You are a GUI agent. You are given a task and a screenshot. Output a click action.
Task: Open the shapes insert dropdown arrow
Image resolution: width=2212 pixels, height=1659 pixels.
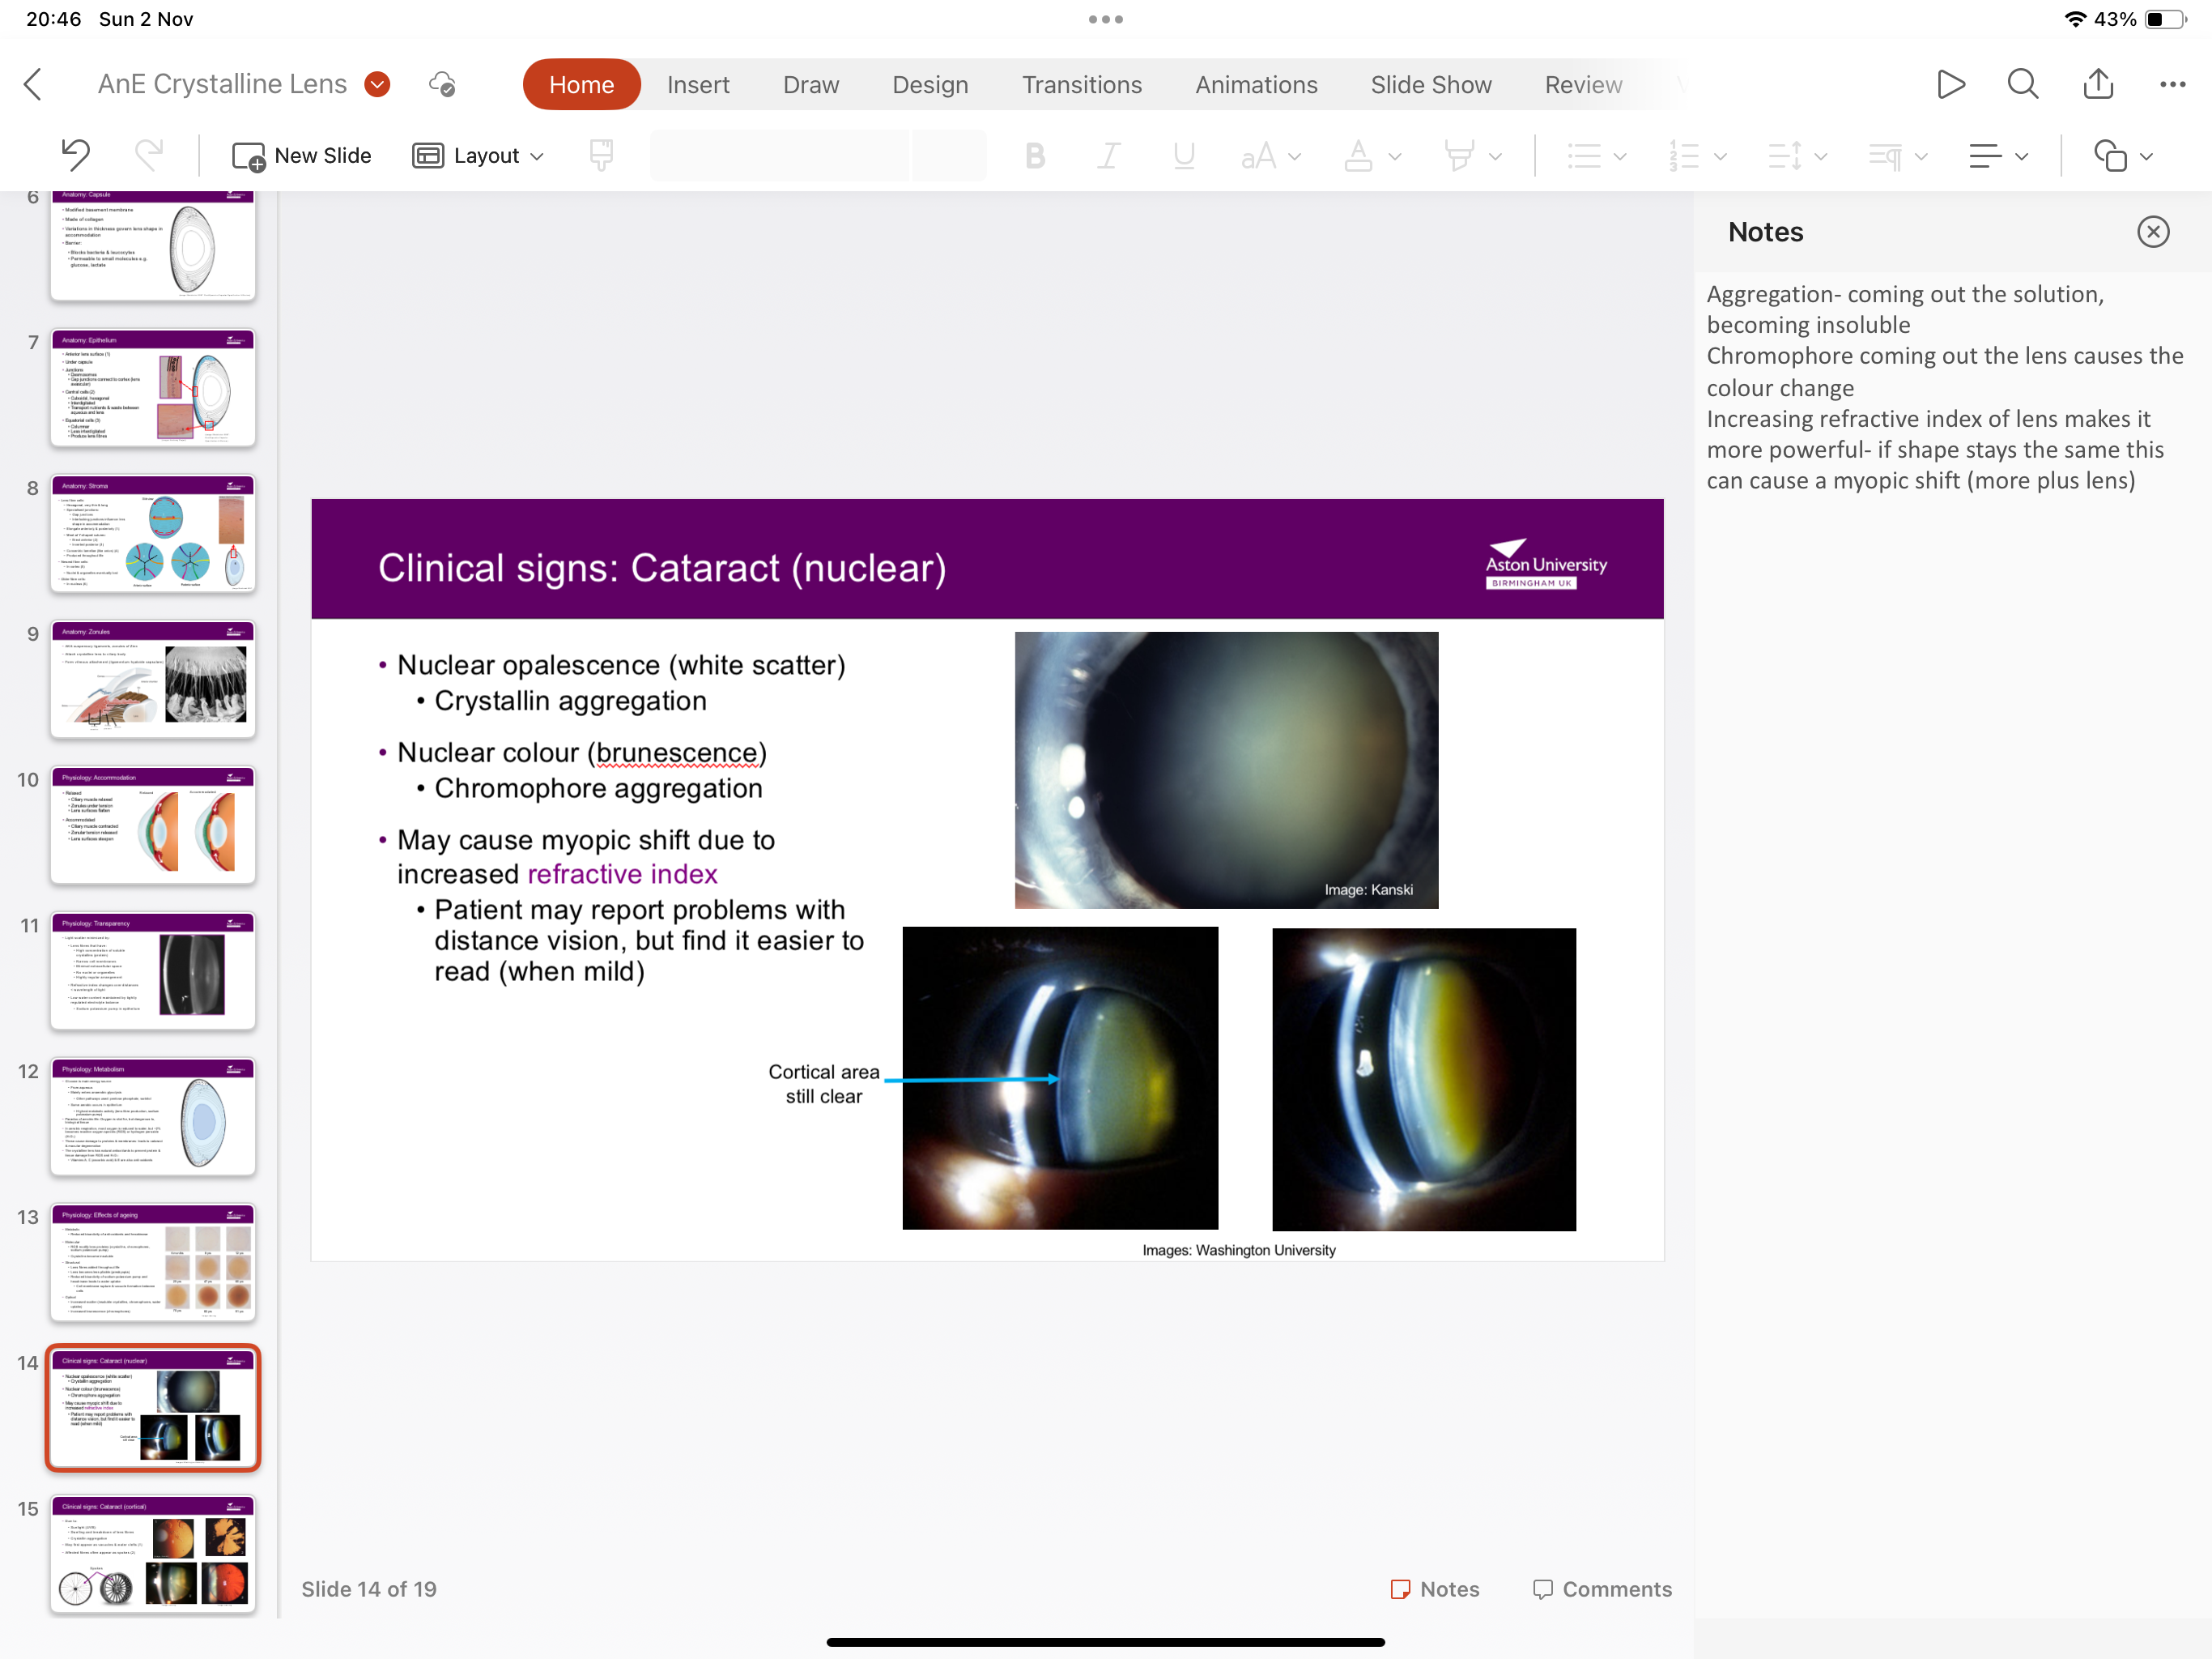point(2146,156)
